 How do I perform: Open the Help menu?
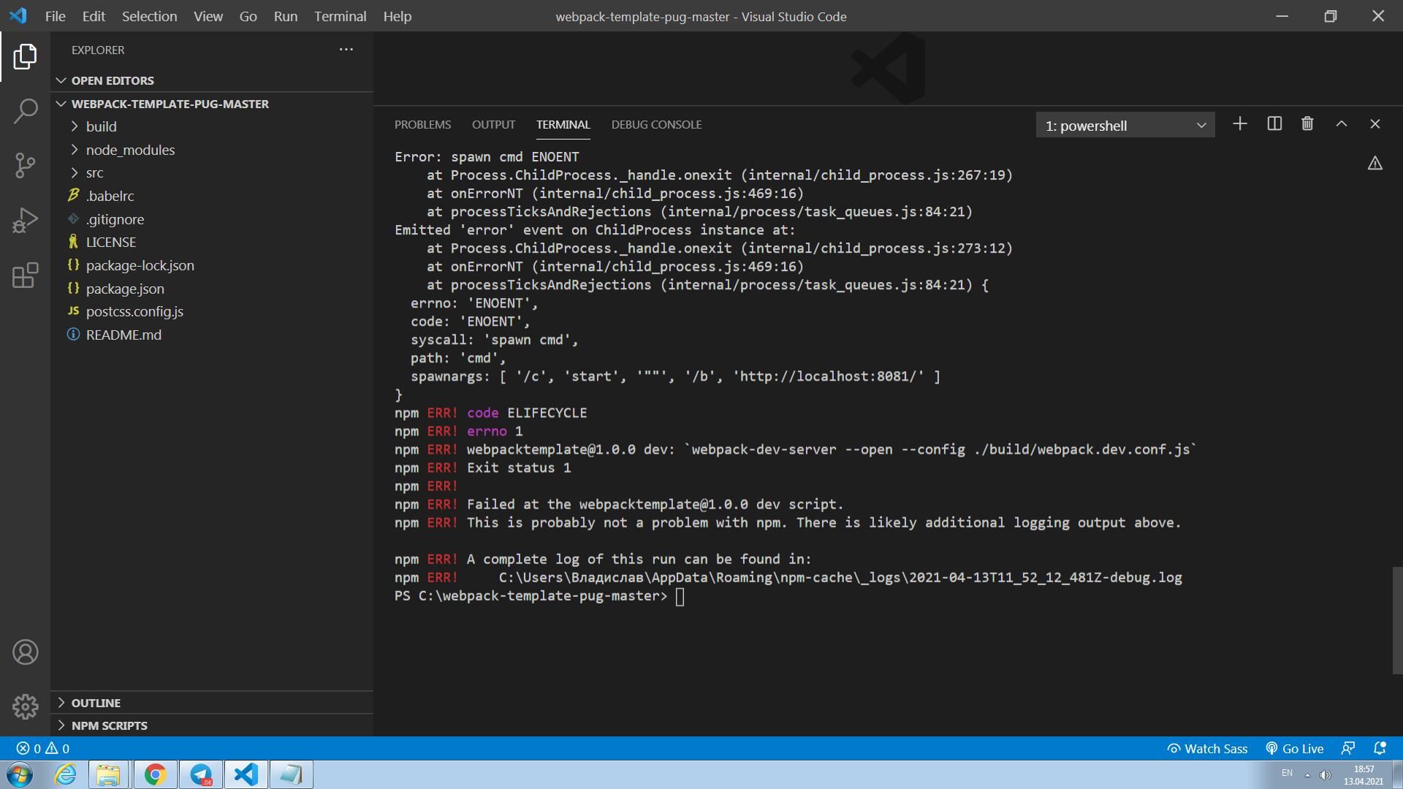(x=397, y=16)
